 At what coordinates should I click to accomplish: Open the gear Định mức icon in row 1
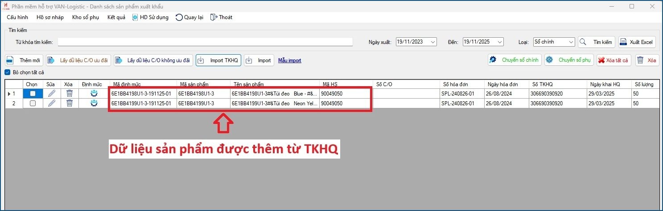point(94,94)
